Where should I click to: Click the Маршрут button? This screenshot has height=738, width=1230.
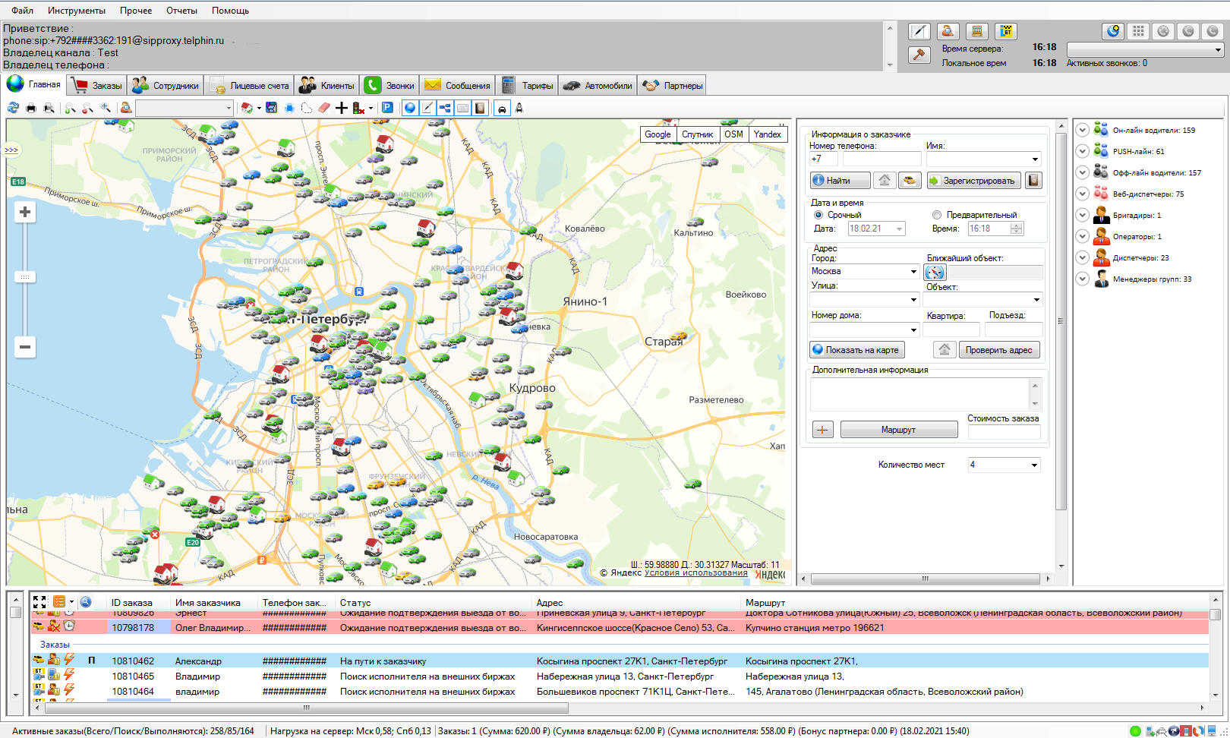click(x=899, y=430)
